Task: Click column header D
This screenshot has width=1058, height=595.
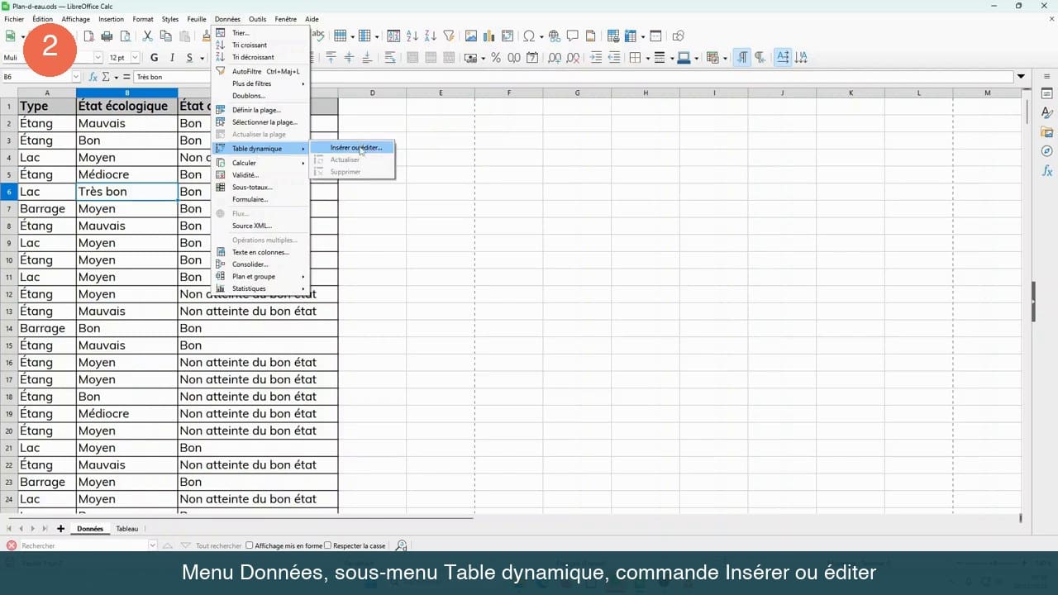Action: click(x=372, y=93)
